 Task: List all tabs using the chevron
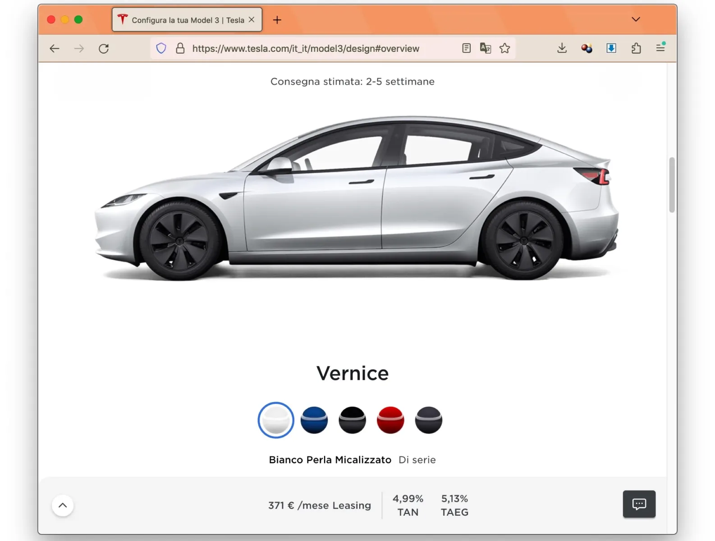coord(636,19)
